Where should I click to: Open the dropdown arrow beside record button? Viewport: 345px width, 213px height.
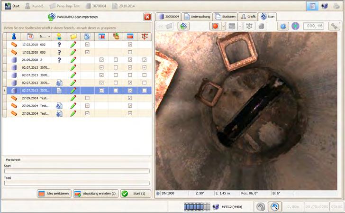[223, 26]
